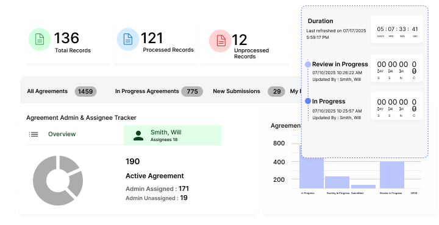Click the Submitted bar in chart

363,187
